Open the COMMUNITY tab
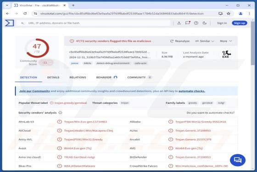Screen dimensions: 257x172 point(140,77)
